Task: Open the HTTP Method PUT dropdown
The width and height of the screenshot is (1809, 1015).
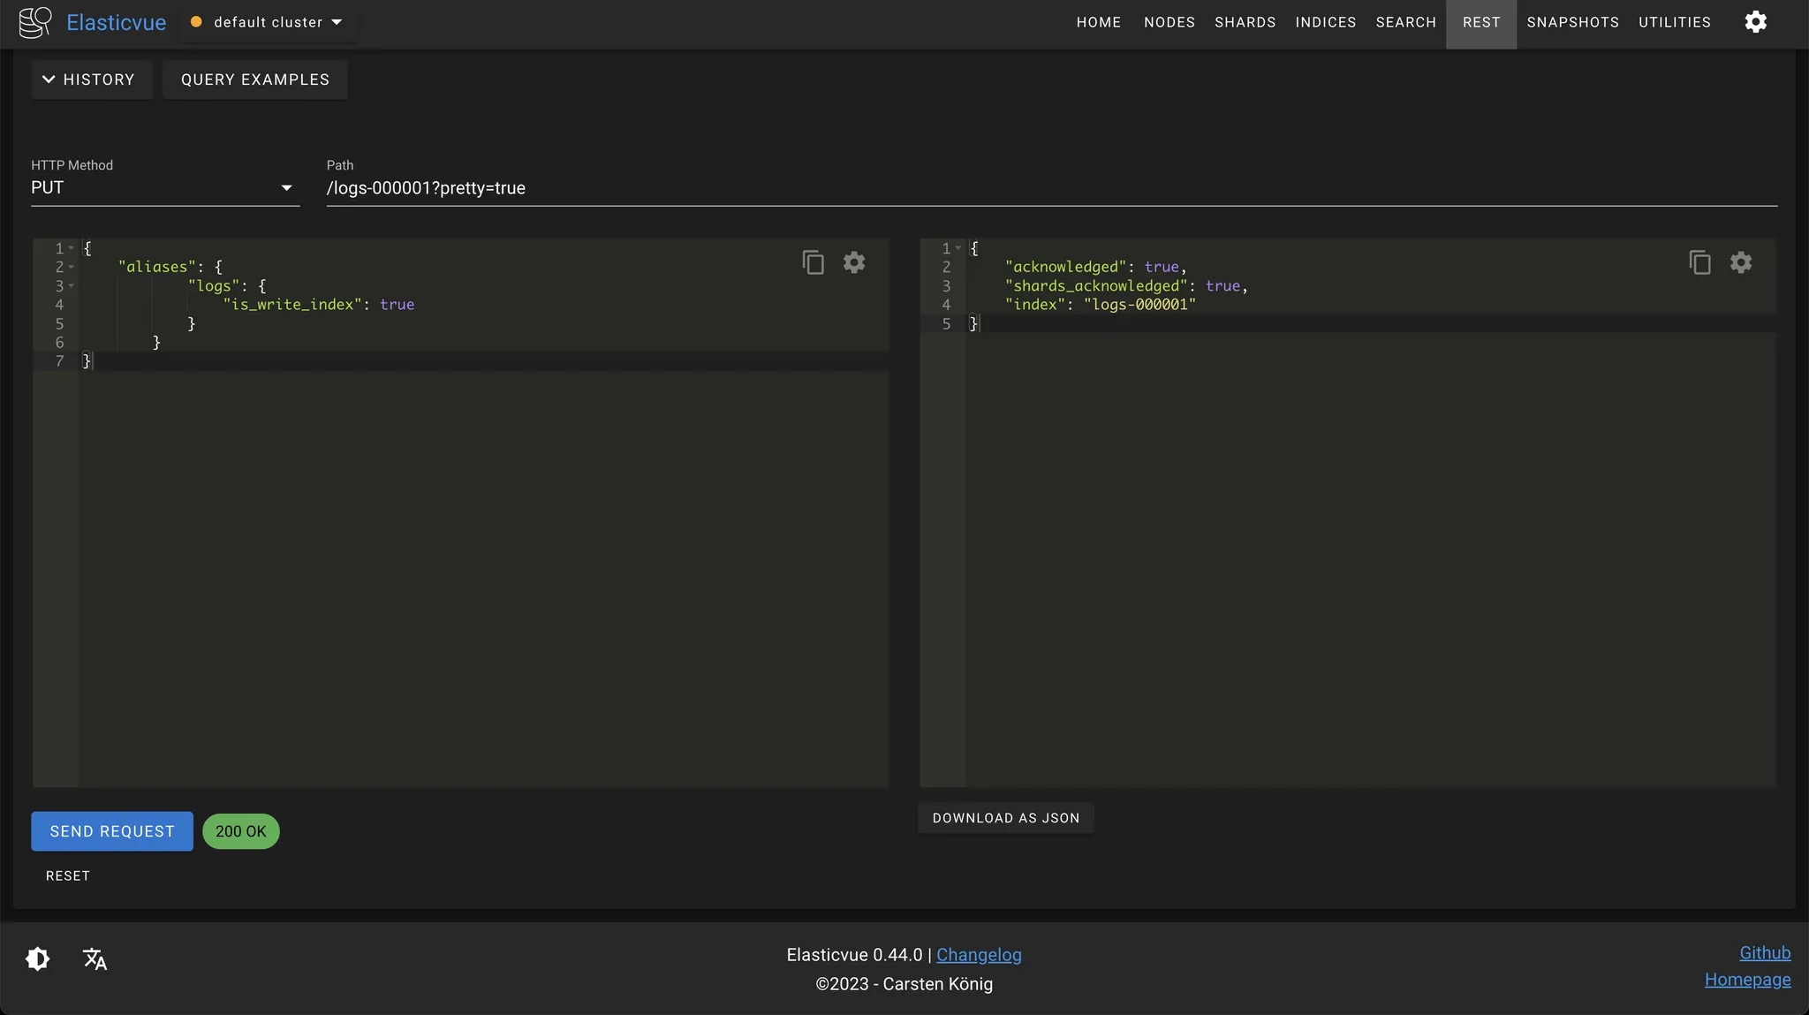Action: point(164,187)
